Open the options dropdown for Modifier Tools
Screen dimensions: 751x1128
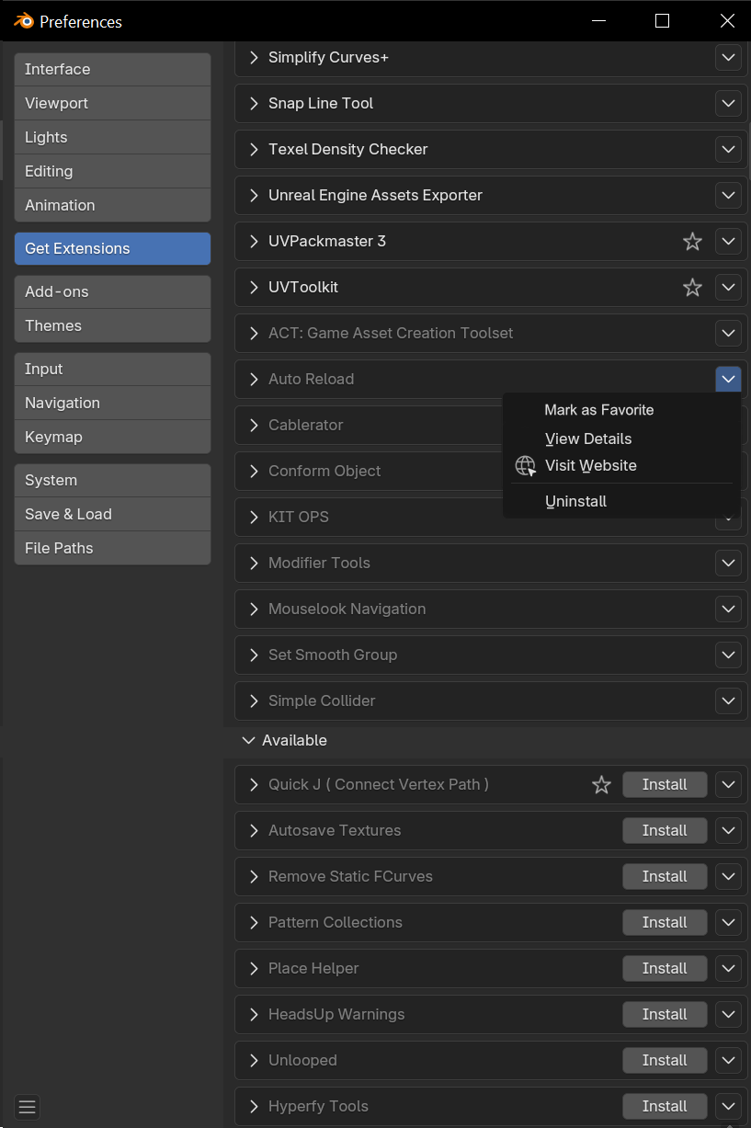(728, 563)
